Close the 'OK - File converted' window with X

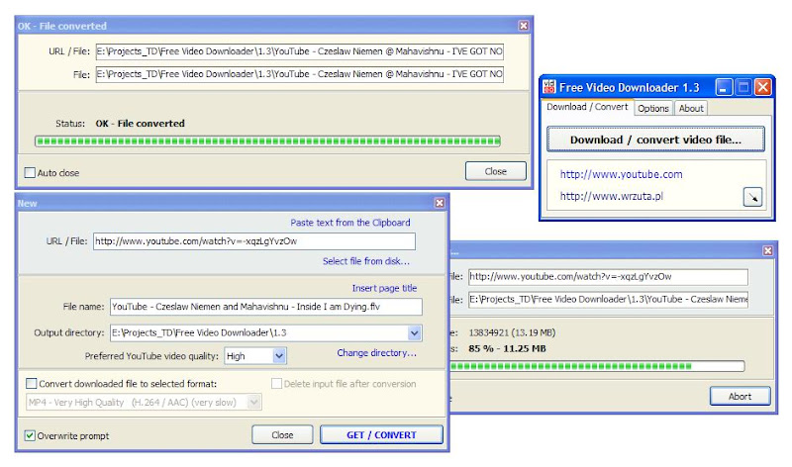tap(524, 26)
